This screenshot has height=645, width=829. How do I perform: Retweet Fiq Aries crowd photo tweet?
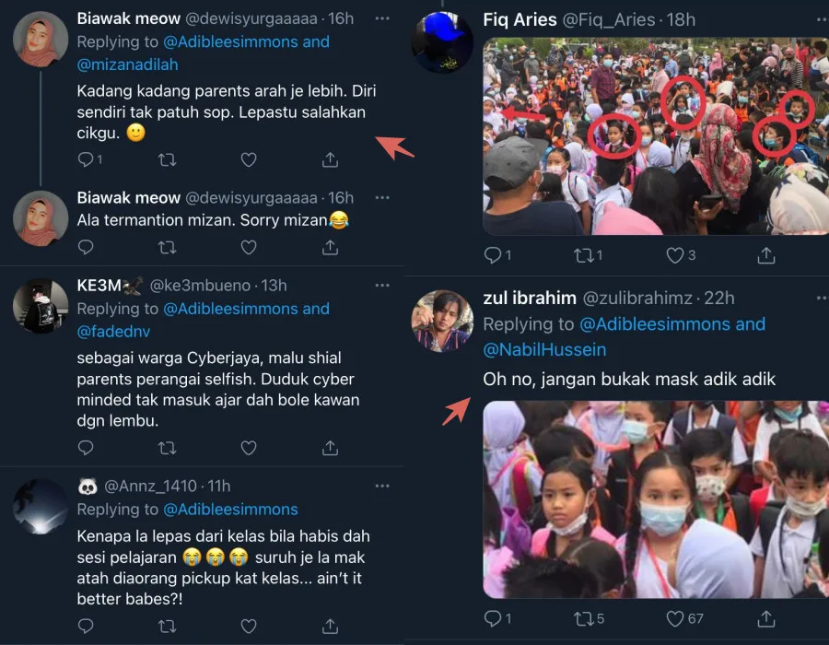[x=588, y=256]
